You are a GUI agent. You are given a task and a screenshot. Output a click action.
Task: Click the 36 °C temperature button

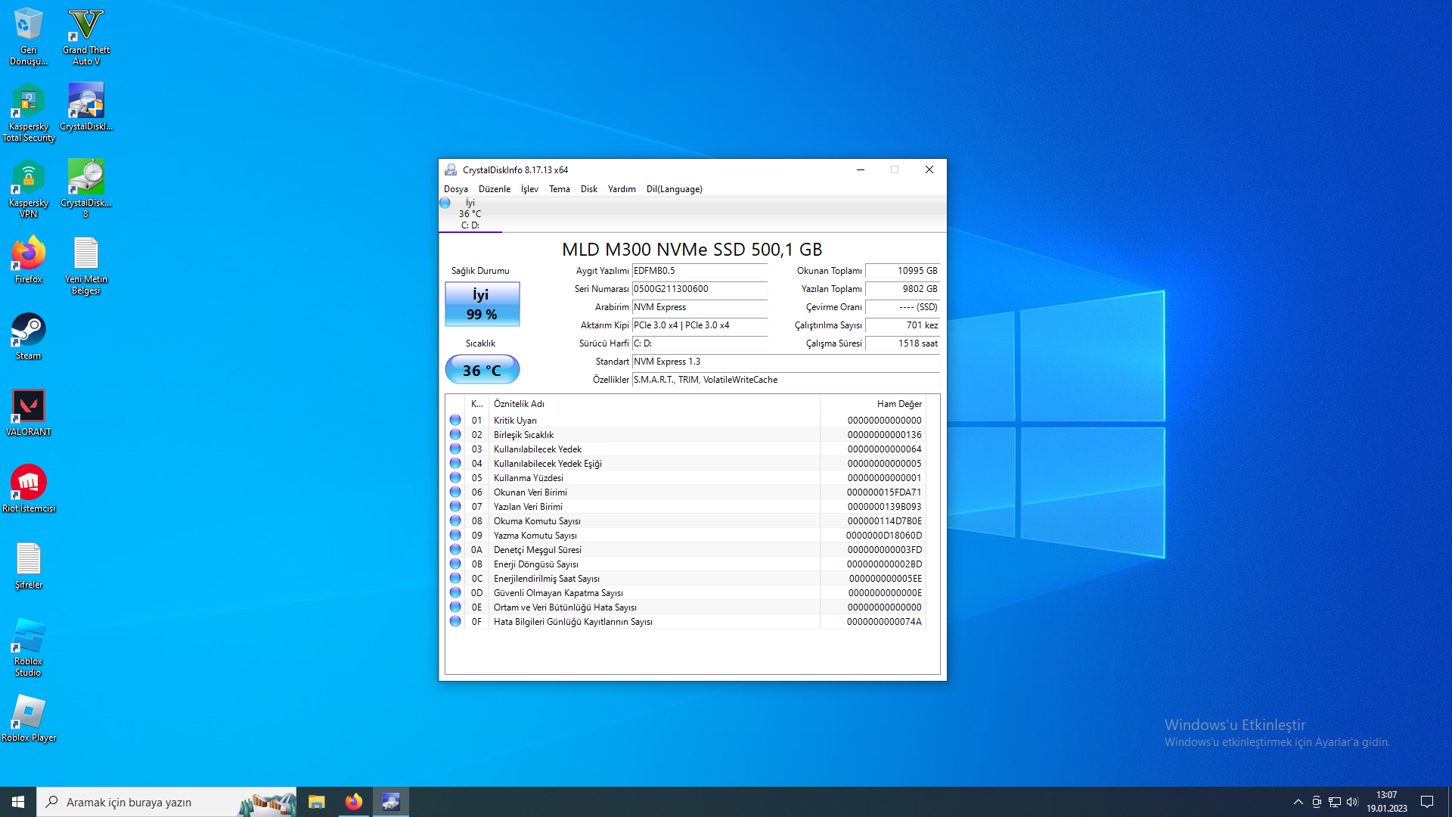click(x=482, y=370)
